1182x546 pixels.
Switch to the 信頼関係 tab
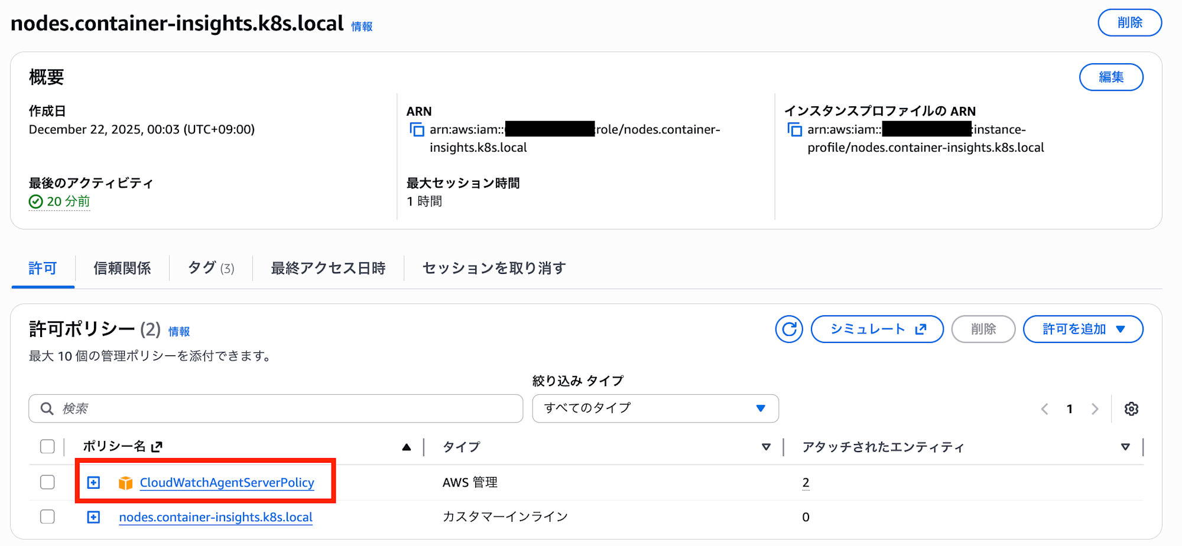122,268
